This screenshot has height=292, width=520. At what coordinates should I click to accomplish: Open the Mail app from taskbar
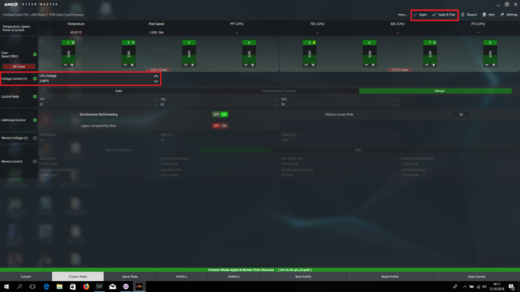point(113,287)
